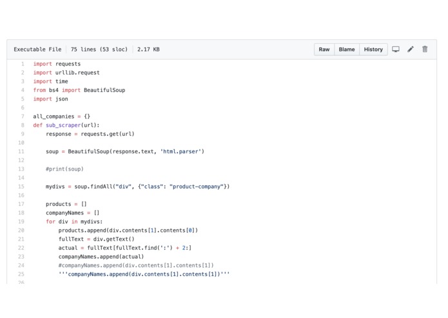Select line number 19
This screenshot has width=448, height=318.
(x=21, y=221)
